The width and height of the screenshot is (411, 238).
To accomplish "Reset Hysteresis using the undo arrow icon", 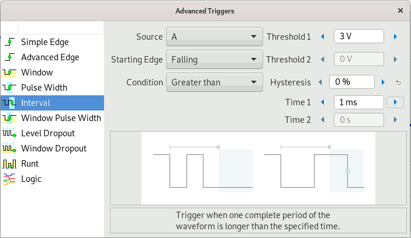I will click(398, 82).
